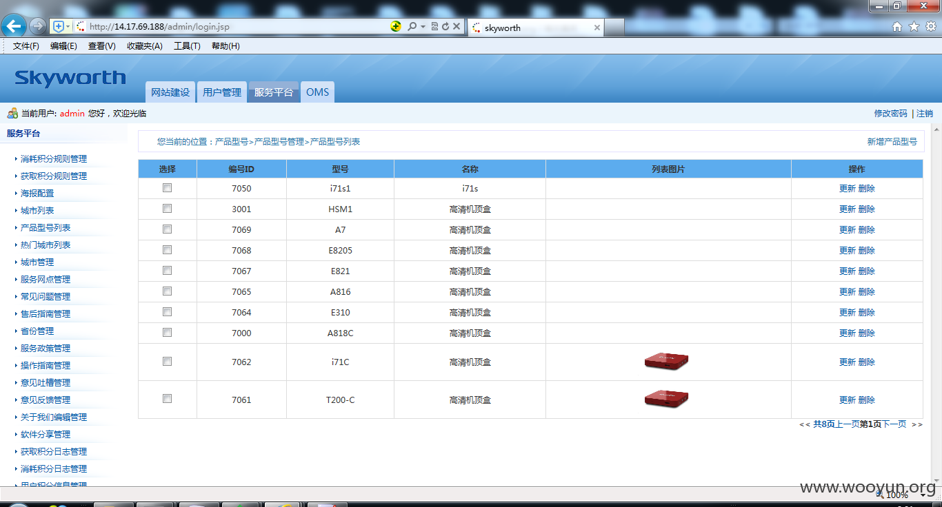Click the compatibility view icon
The height and width of the screenshot is (507, 942).
(x=434, y=26)
